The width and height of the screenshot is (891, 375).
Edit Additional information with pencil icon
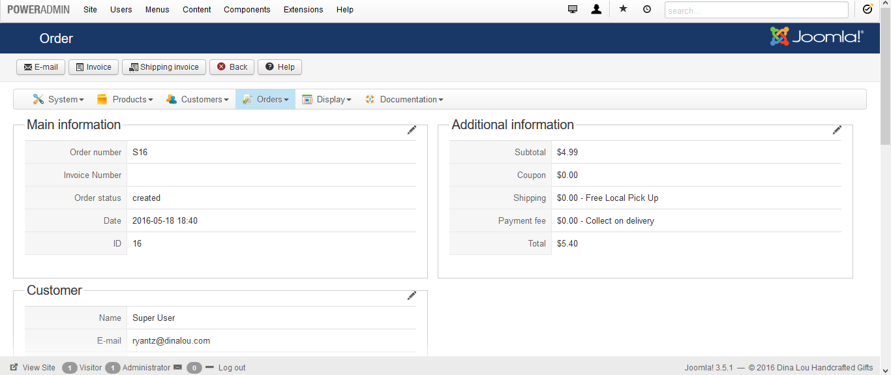(837, 130)
